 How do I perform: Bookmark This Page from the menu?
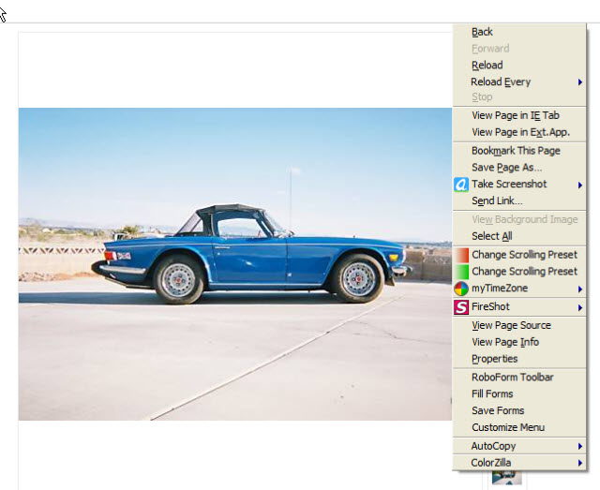click(x=516, y=151)
